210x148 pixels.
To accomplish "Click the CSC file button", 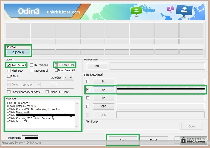I will tap(104, 106).
